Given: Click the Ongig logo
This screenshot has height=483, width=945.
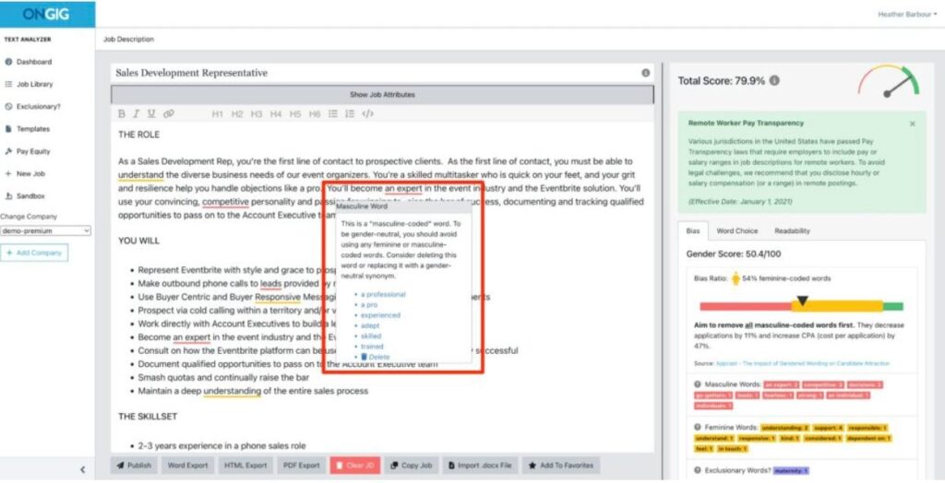Looking at the screenshot, I should (x=46, y=14).
